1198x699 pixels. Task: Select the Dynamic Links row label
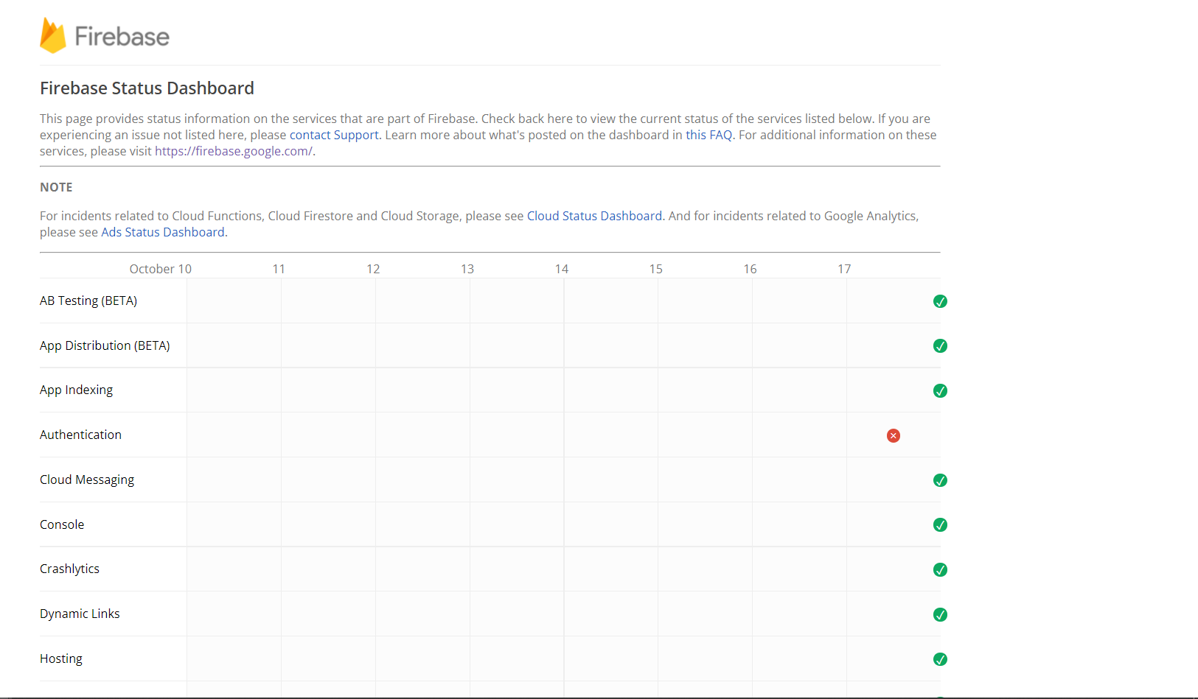point(80,614)
